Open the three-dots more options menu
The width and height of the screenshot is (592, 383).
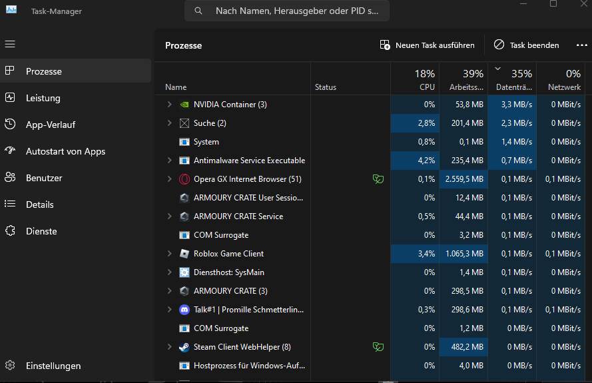pyautogui.click(x=582, y=45)
